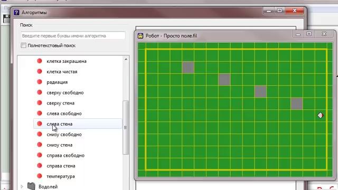Click red dot beside справа свободно
The width and height of the screenshot is (338, 190).
pos(40,155)
